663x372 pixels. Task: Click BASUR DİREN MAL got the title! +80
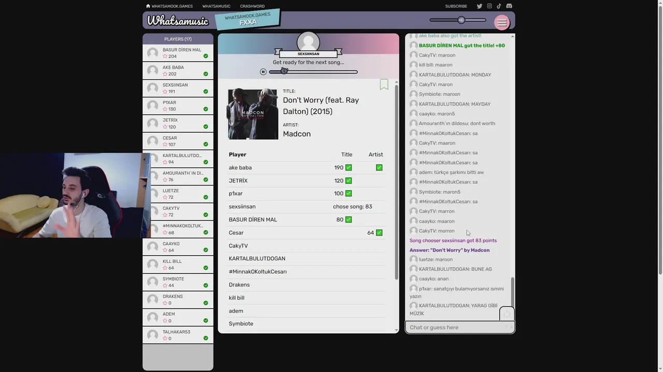pyautogui.click(x=462, y=45)
